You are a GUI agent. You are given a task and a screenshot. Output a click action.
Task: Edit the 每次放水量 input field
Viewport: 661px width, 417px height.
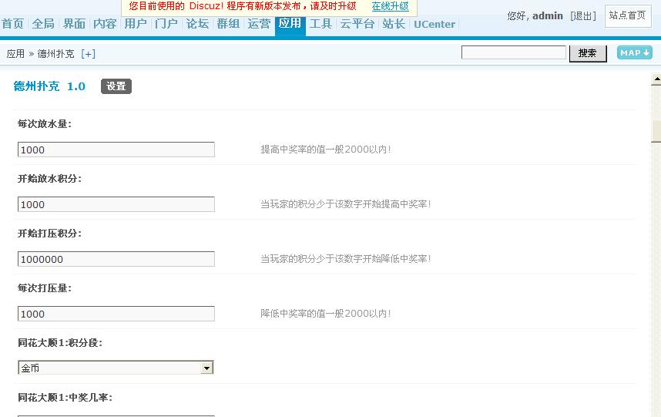[x=116, y=150]
